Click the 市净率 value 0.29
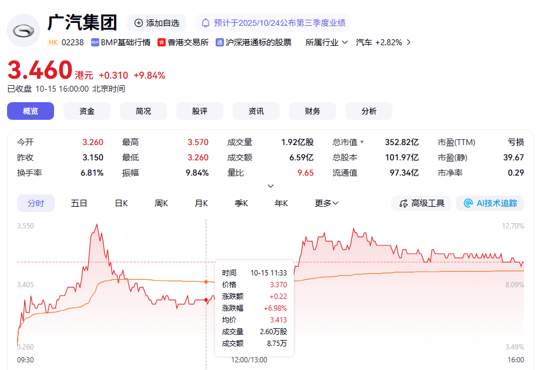 516,173
